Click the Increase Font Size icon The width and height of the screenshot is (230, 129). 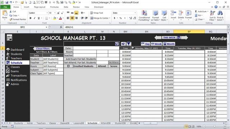click(58, 13)
